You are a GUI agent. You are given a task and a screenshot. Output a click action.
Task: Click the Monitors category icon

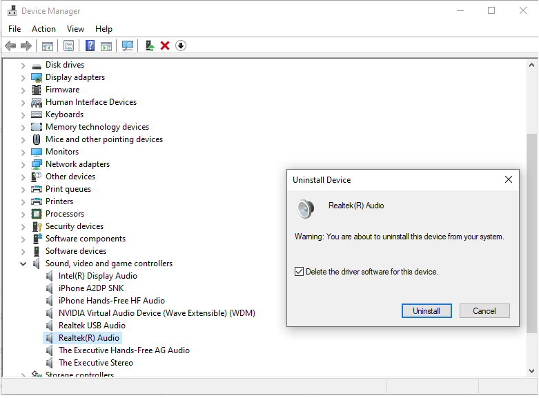(x=37, y=152)
